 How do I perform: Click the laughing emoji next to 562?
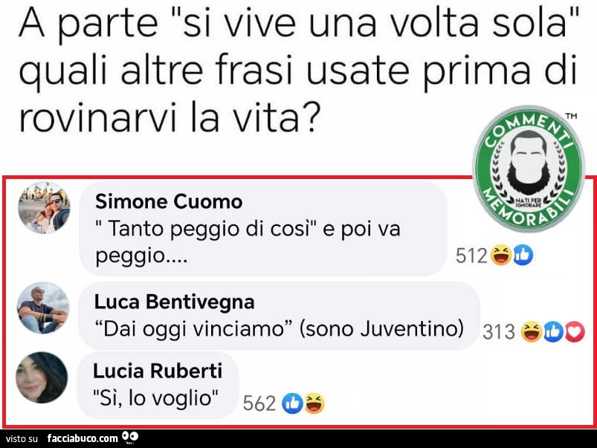(314, 403)
